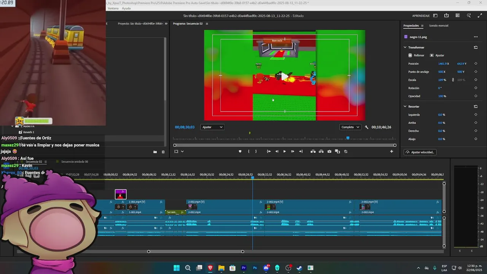The width and height of the screenshot is (487, 274).
Task: Click the trash delete icon in Project panel
Action: [x=163, y=152]
